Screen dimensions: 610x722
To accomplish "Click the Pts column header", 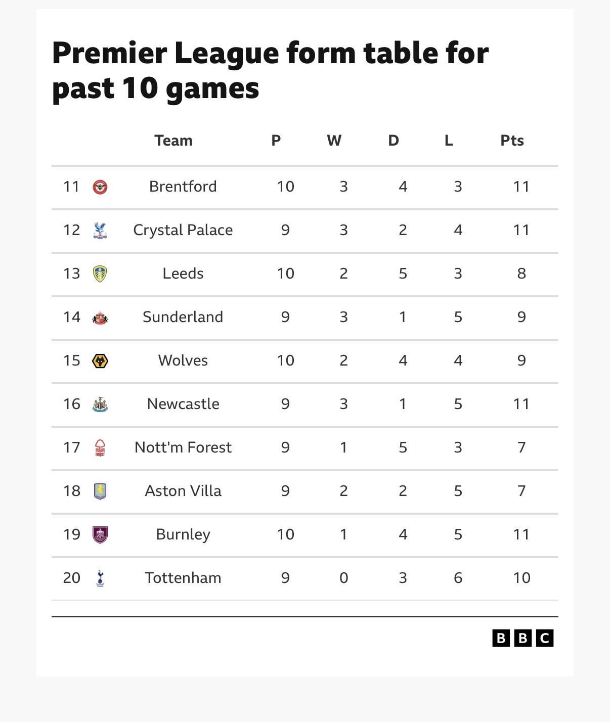I will (x=512, y=141).
